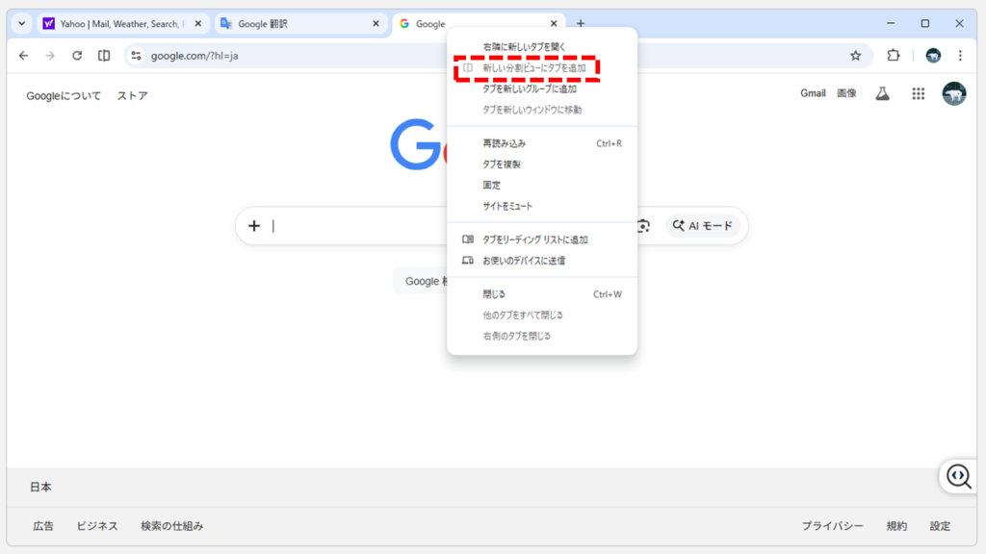Click the magnifier icon at bottom right
This screenshot has width=986, height=554.
pos(957,475)
